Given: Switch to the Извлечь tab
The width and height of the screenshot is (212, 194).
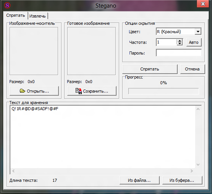Looking at the screenshot, I should click(x=37, y=16).
